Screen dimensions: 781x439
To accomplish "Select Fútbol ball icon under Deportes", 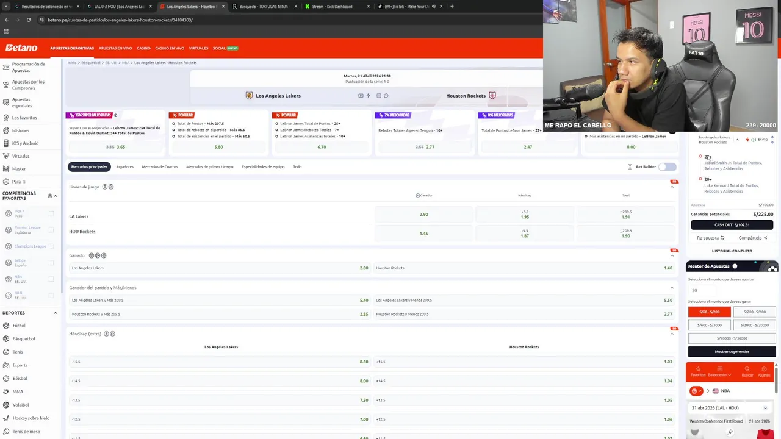I will coord(6,326).
